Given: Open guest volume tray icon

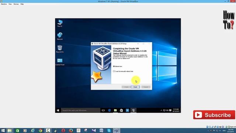Looking at the screenshot, I should click(167, 110).
